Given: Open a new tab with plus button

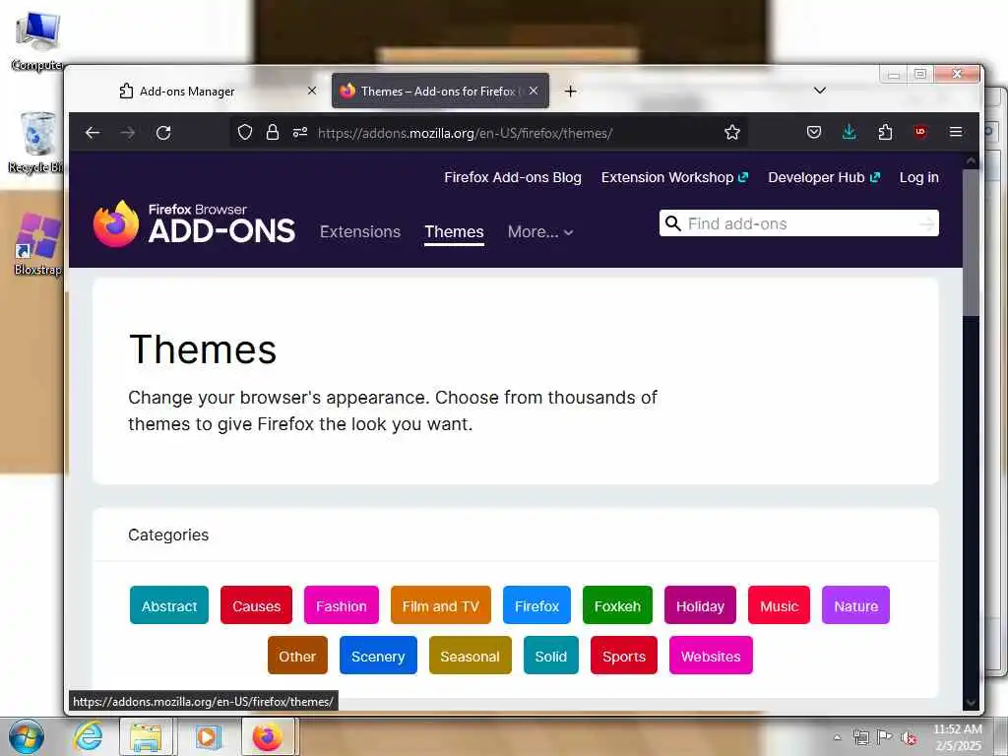Looking at the screenshot, I should coord(570,92).
